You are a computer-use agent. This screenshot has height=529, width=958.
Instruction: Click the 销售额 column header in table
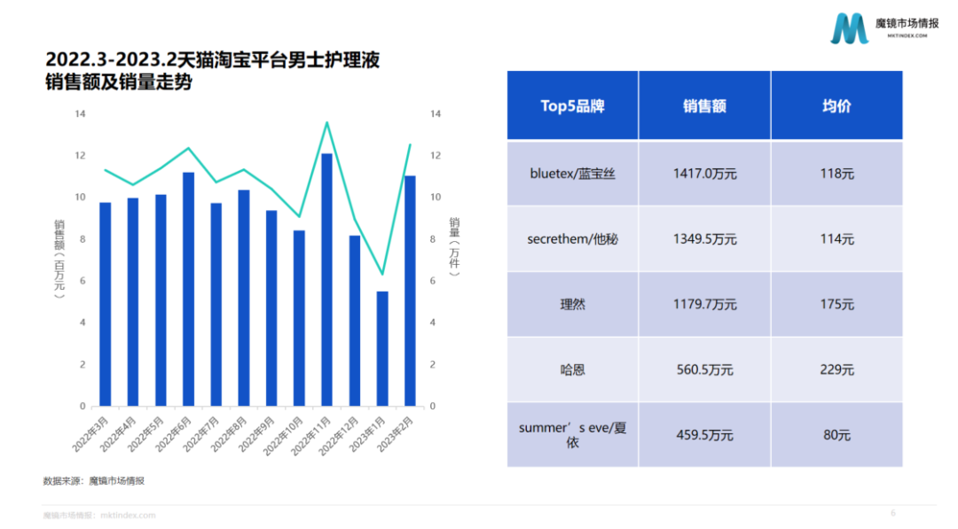704,105
